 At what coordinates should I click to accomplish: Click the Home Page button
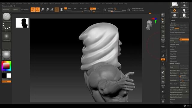pyautogui.click(x=6, y=10)
